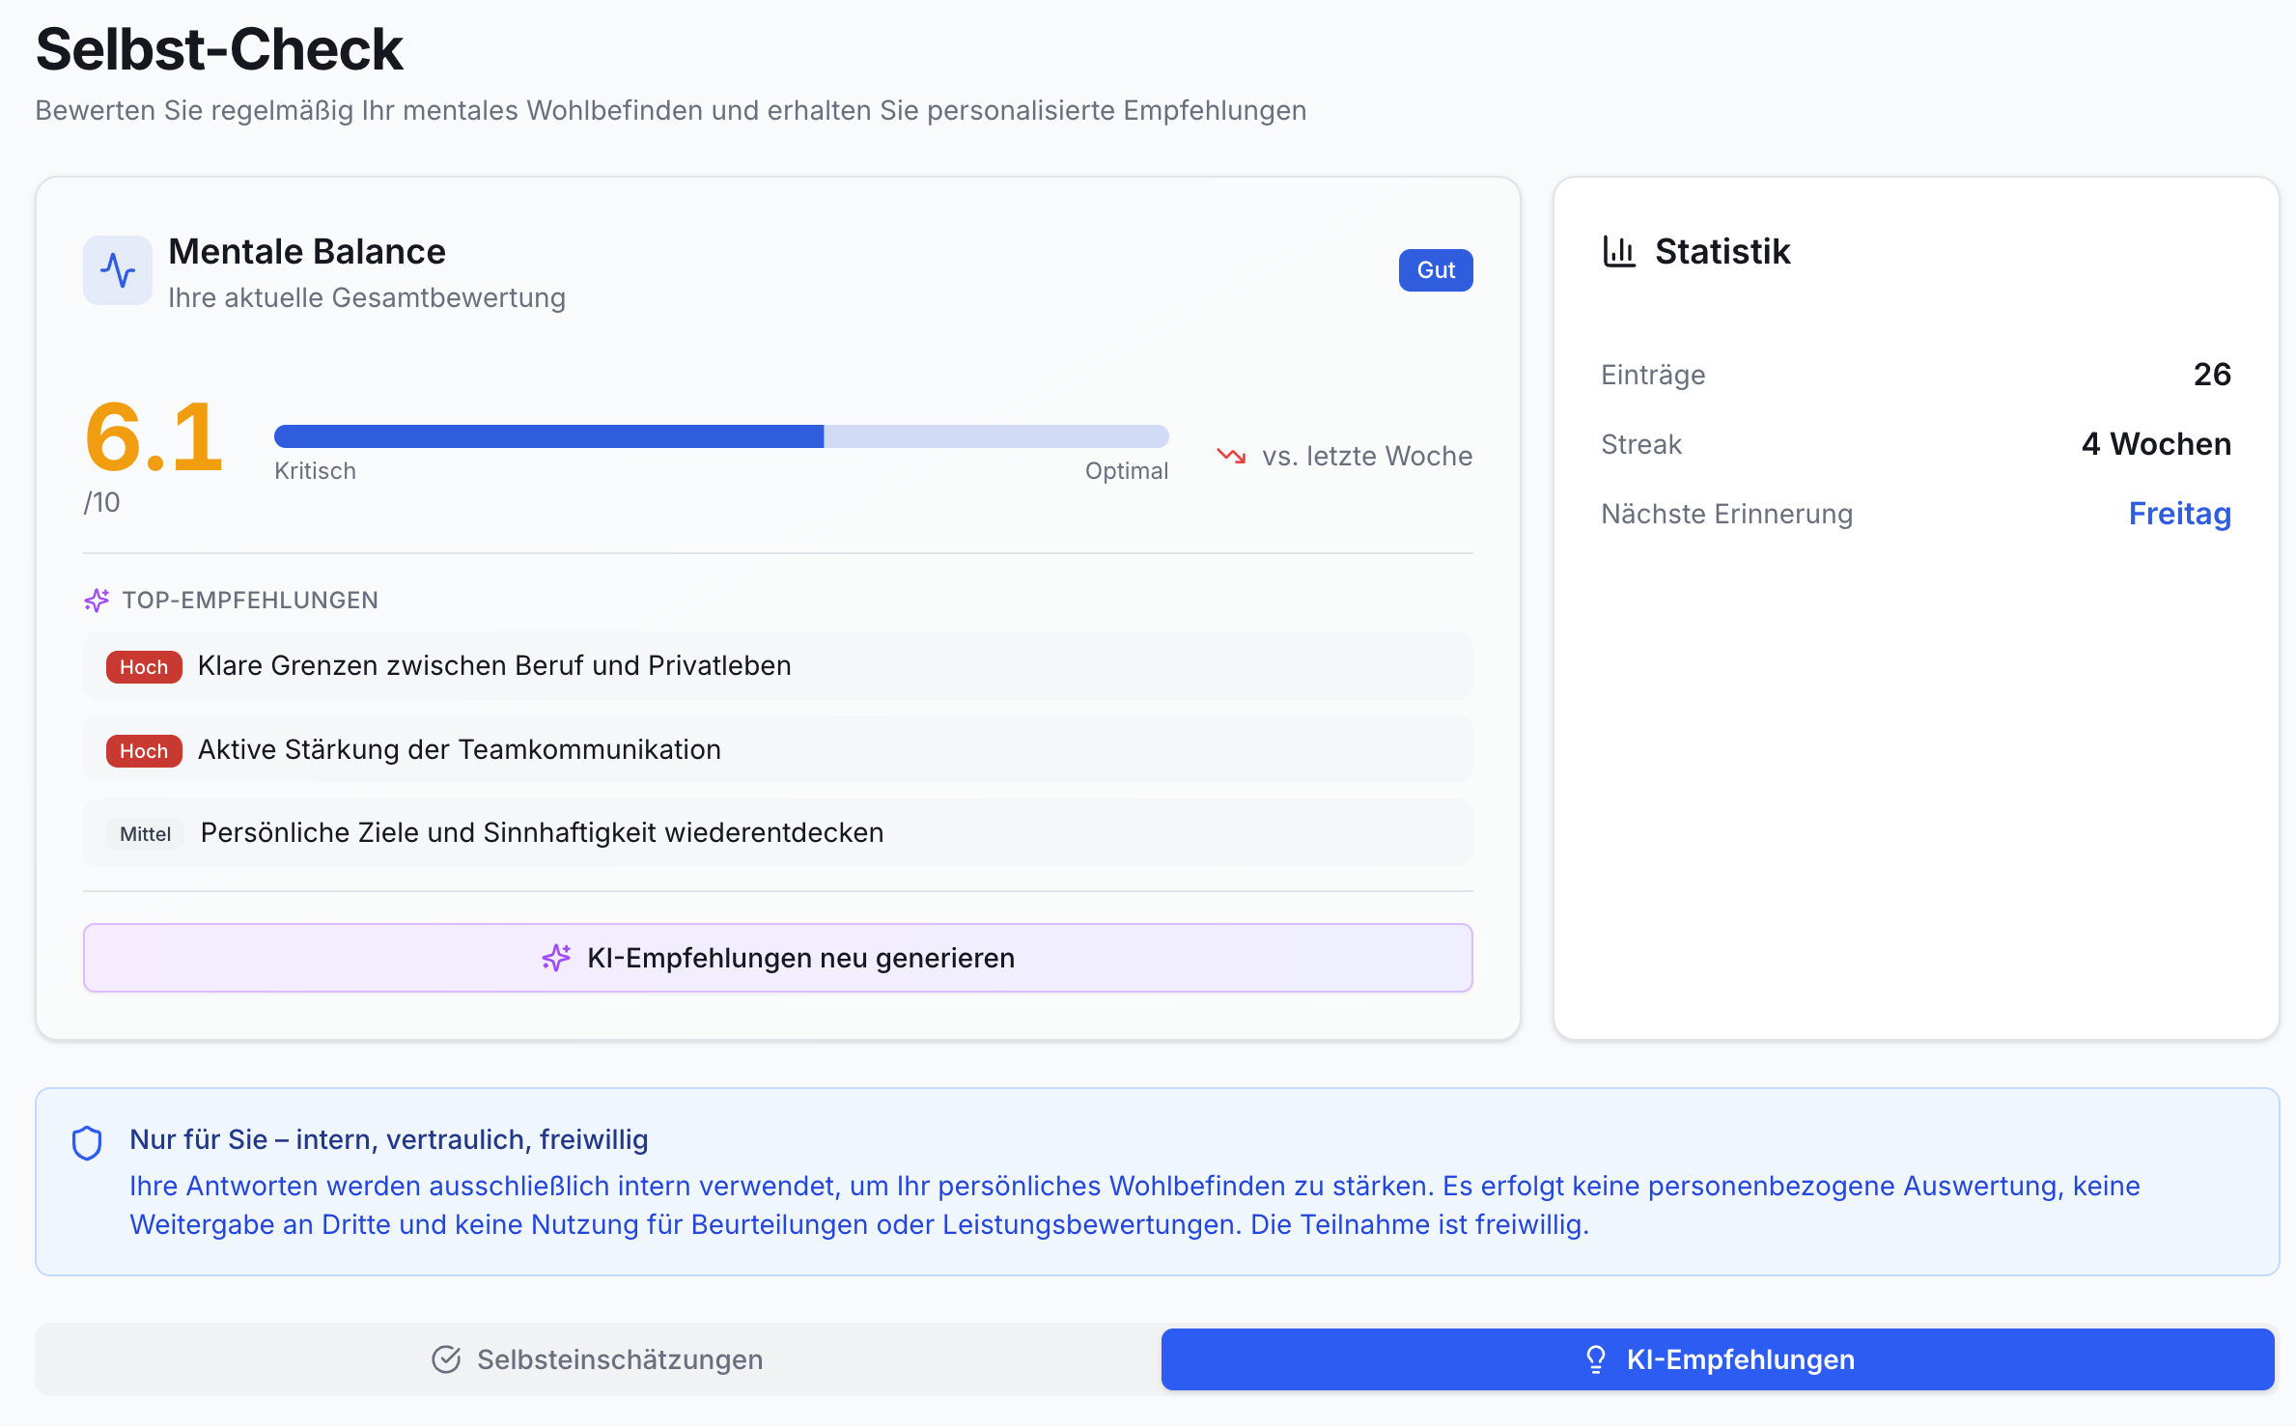Click the red downward trend arrow icon
2296x1427 pixels.
coord(1231,456)
